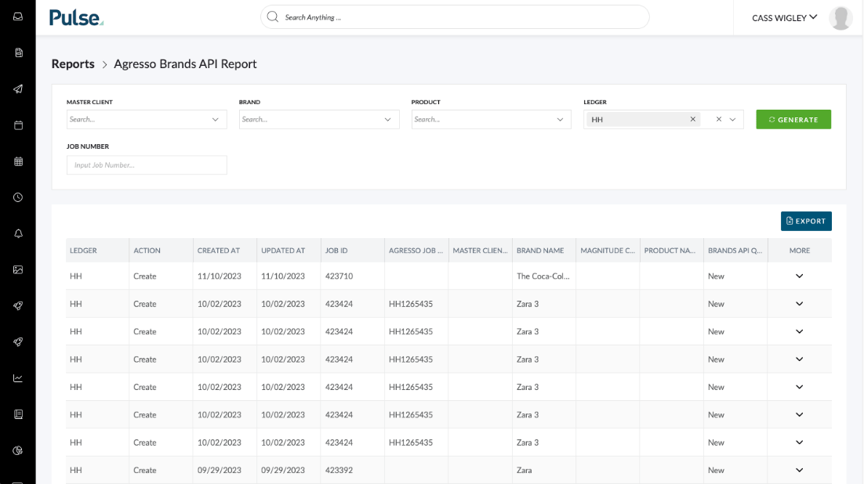Image resolution: width=864 pixels, height=484 pixels.
Task: Open the calendar icon in sidebar
Action: tap(18, 125)
